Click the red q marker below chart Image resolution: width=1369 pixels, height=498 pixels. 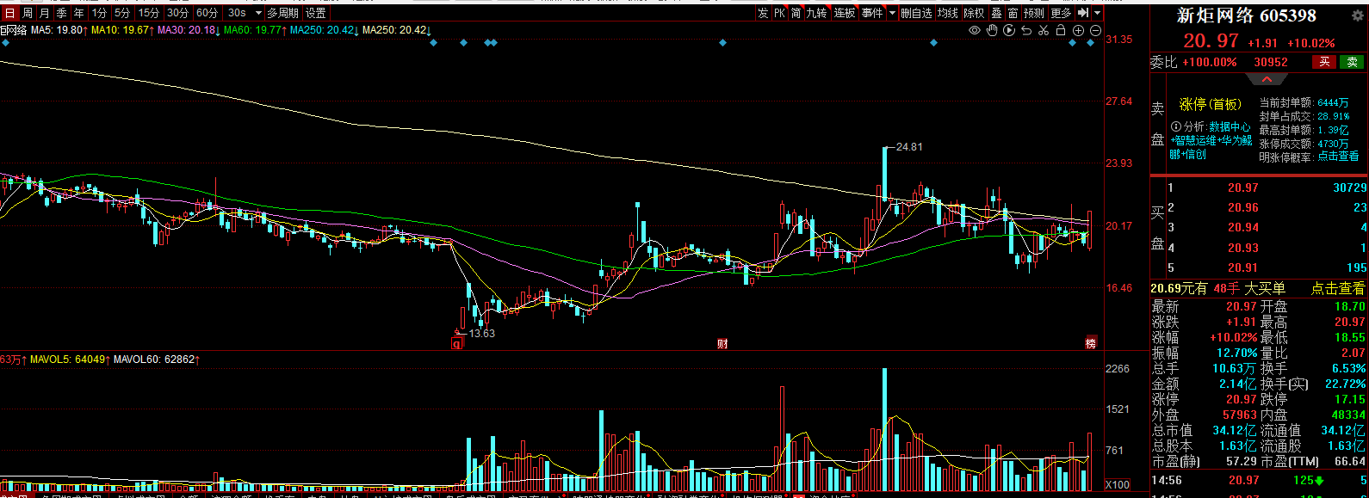click(457, 343)
